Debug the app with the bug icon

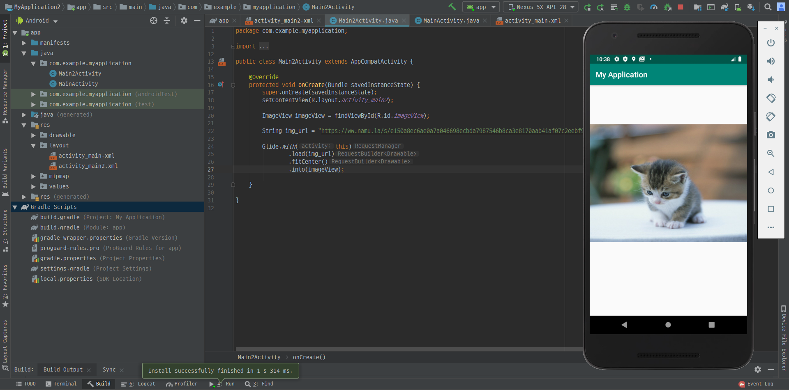click(627, 7)
